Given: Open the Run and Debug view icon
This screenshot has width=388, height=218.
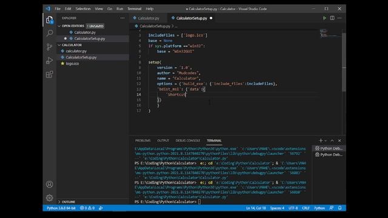Looking at the screenshot, I should [x=50, y=61].
